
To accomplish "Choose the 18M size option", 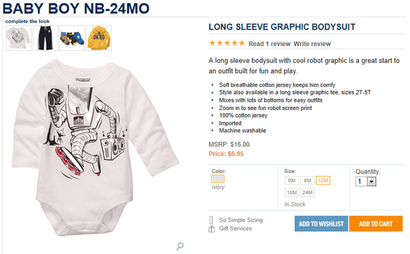I will point(291,193).
